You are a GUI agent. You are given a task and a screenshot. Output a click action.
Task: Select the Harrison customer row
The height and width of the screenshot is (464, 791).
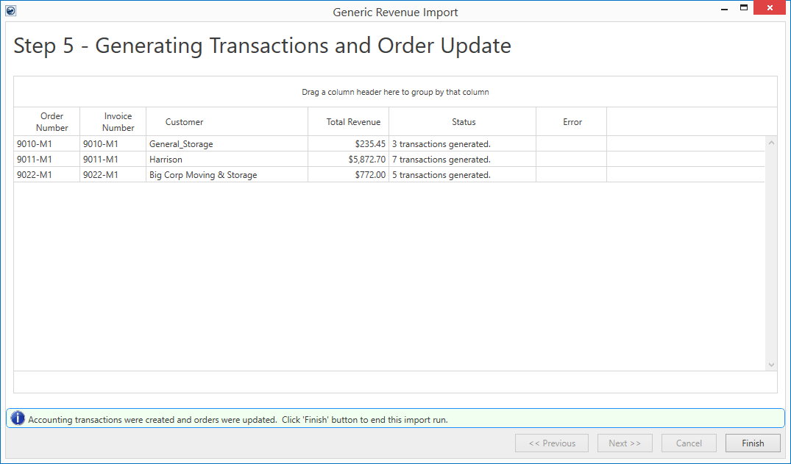click(166, 160)
